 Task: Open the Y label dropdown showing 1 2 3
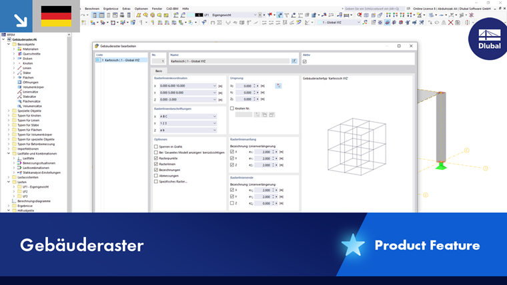pyautogui.click(x=214, y=123)
